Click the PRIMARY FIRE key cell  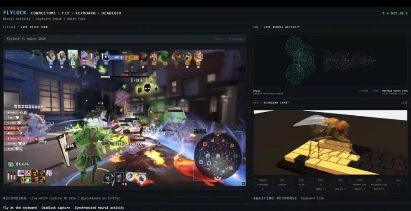(359, 185)
